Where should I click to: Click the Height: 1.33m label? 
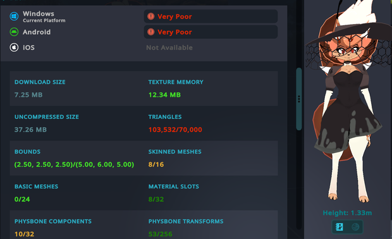pyautogui.click(x=347, y=212)
